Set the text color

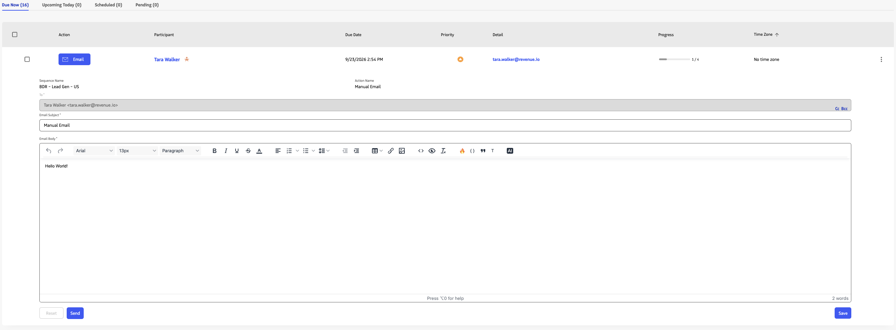click(259, 151)
